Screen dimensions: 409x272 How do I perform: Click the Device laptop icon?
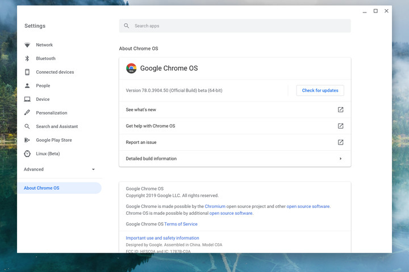[27, 99]
